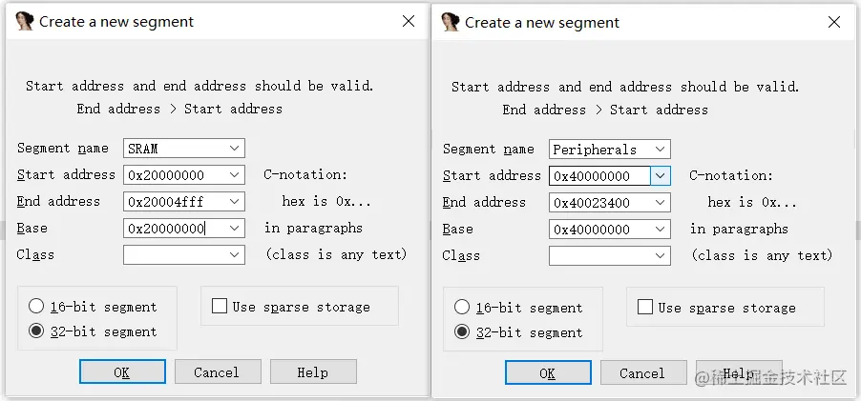Click 'in paragraphs' text in Peripherals dialog
Image resolution: width=861 pixels, height=401 pixels.
(x=739, y=229)
